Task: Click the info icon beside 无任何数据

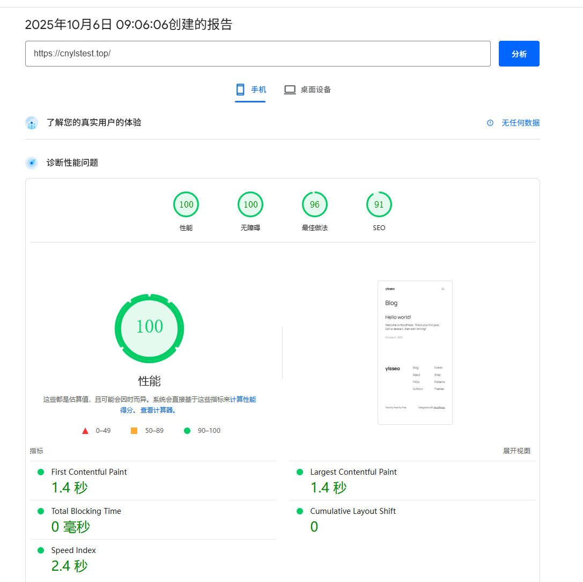Action: [489, 123]
